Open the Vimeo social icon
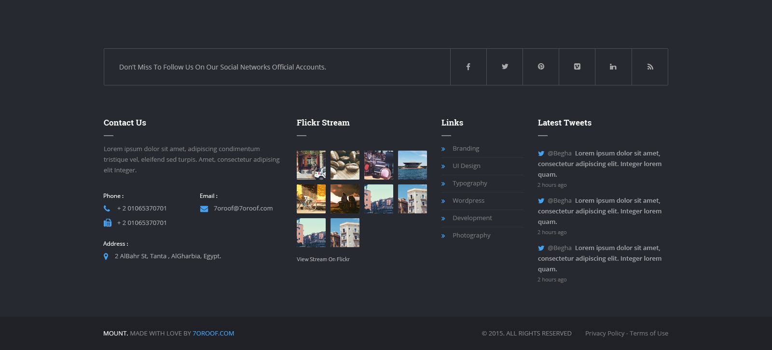Screen dimensions: 772x350 577,67
